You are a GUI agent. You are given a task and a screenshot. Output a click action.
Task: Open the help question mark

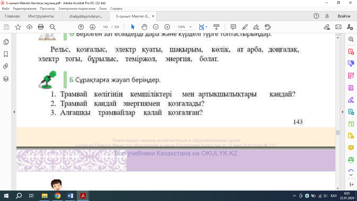coord(316,16)
